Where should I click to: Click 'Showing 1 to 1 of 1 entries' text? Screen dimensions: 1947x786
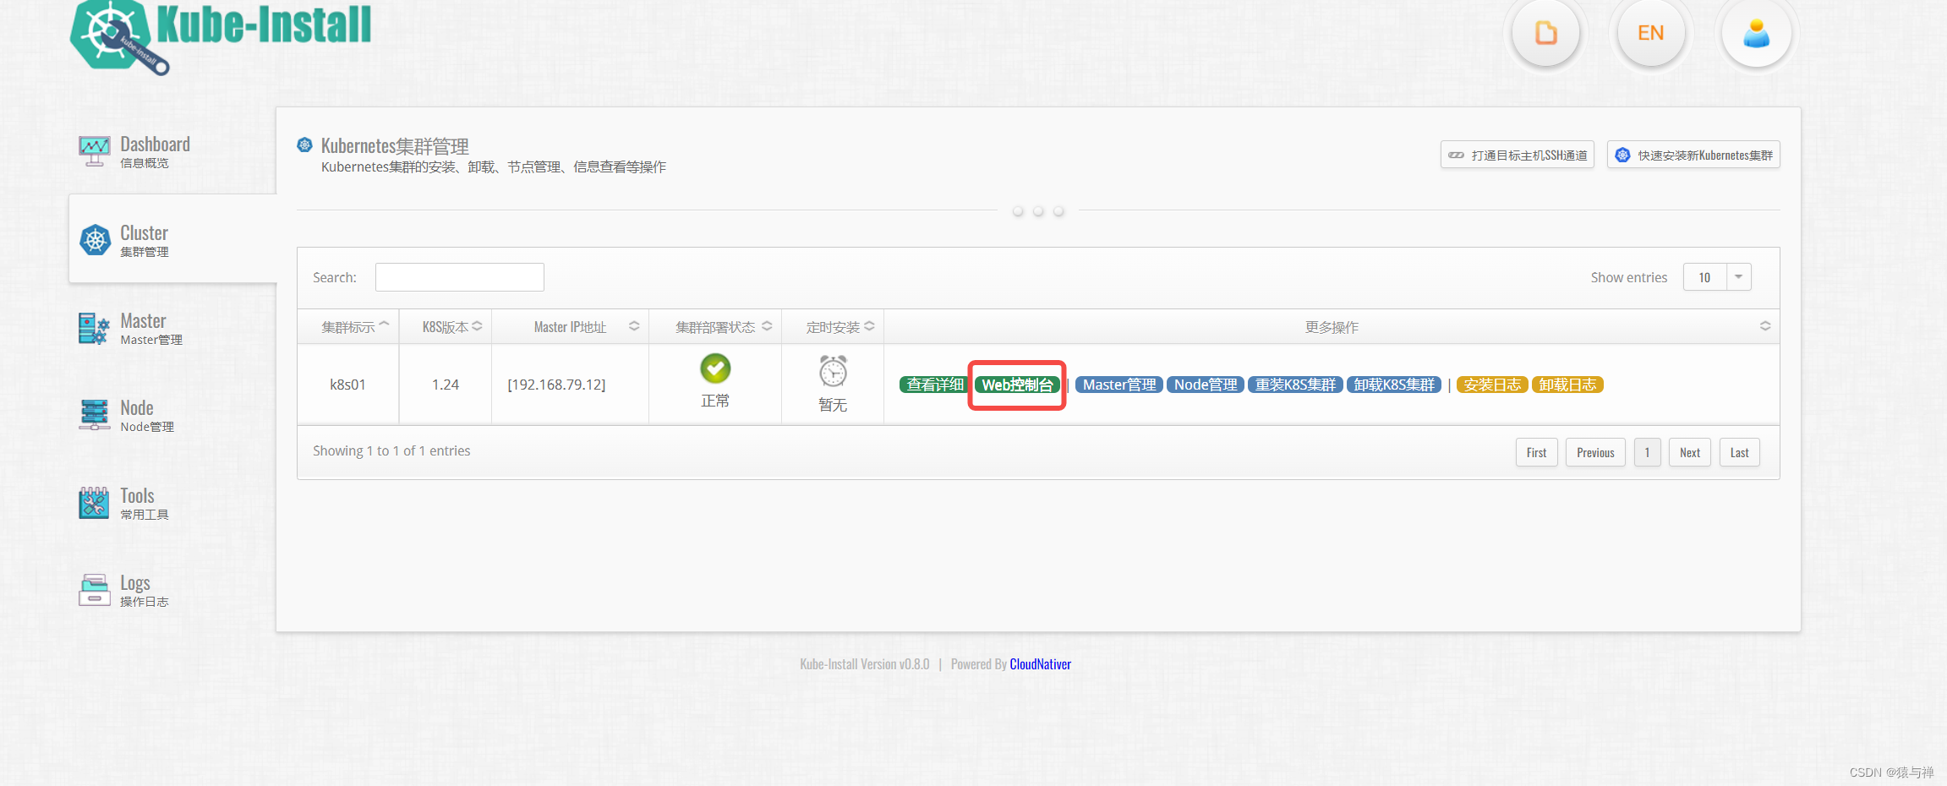point(391,451)
